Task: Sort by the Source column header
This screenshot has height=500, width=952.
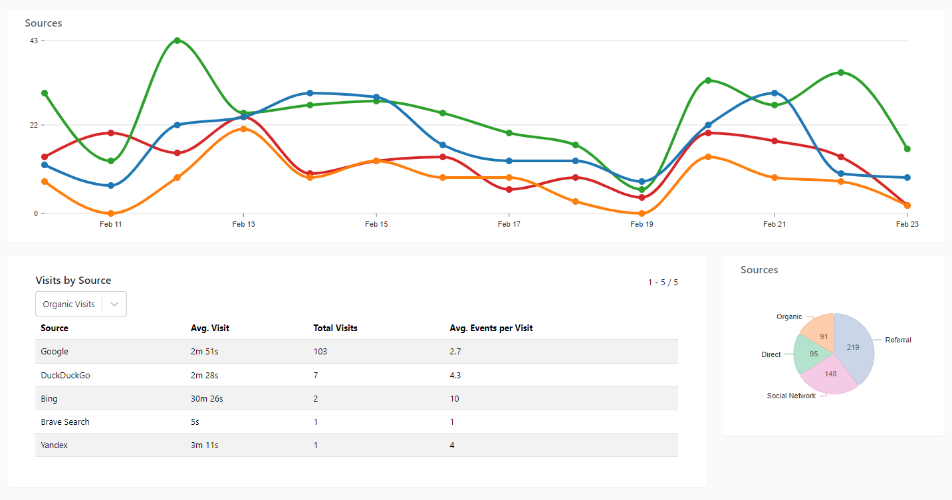Action: pos(55,328)
